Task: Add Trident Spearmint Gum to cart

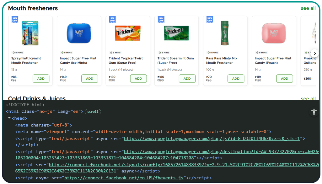Action: (x=187, y=78)
